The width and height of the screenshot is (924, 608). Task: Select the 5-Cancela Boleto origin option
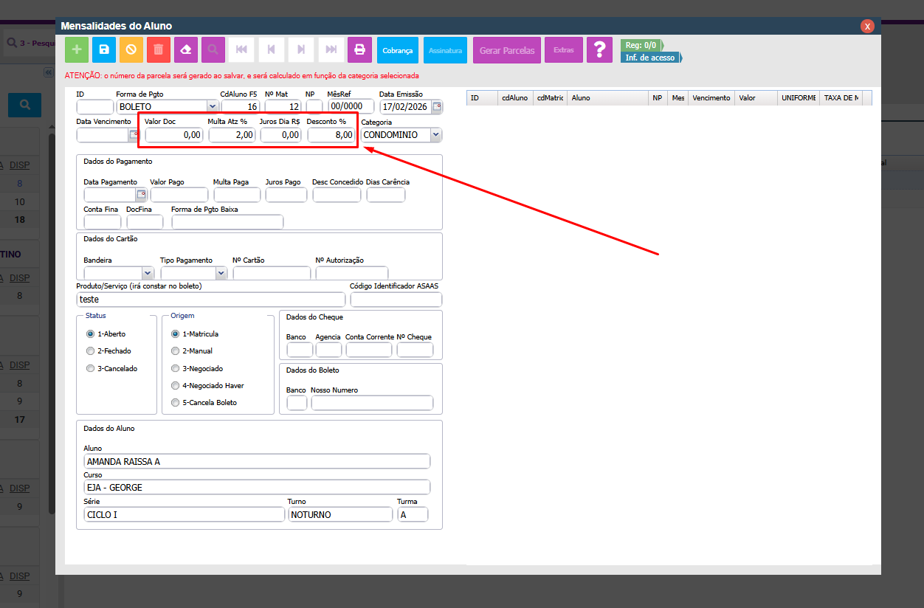click(175, 403)
